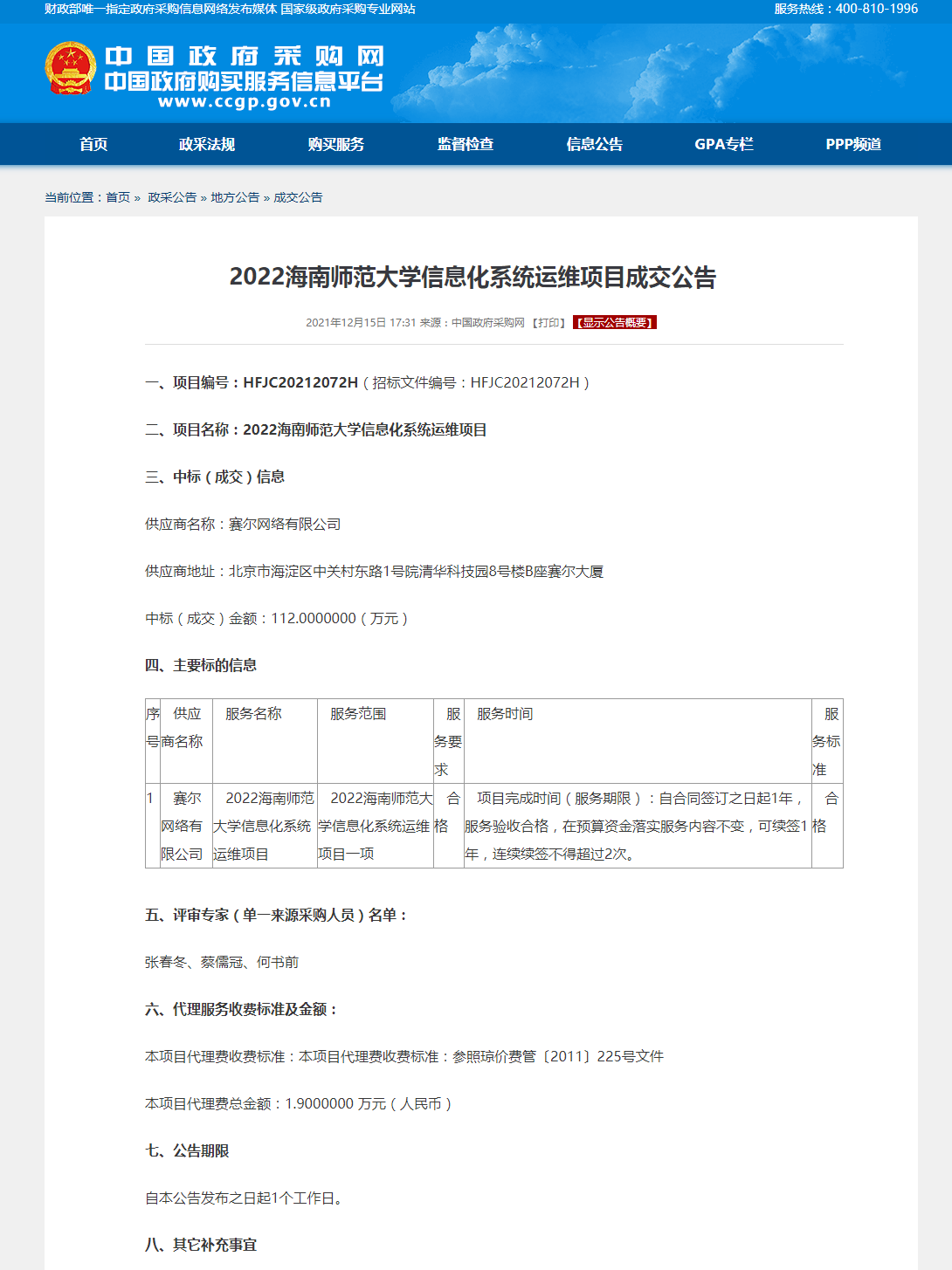
Task: Click the hotline number 400-810-1996
Action: pos(877,9)
